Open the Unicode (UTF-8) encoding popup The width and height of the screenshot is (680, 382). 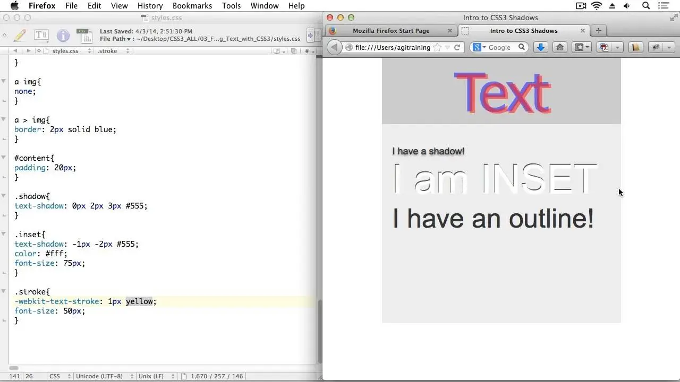103,376
